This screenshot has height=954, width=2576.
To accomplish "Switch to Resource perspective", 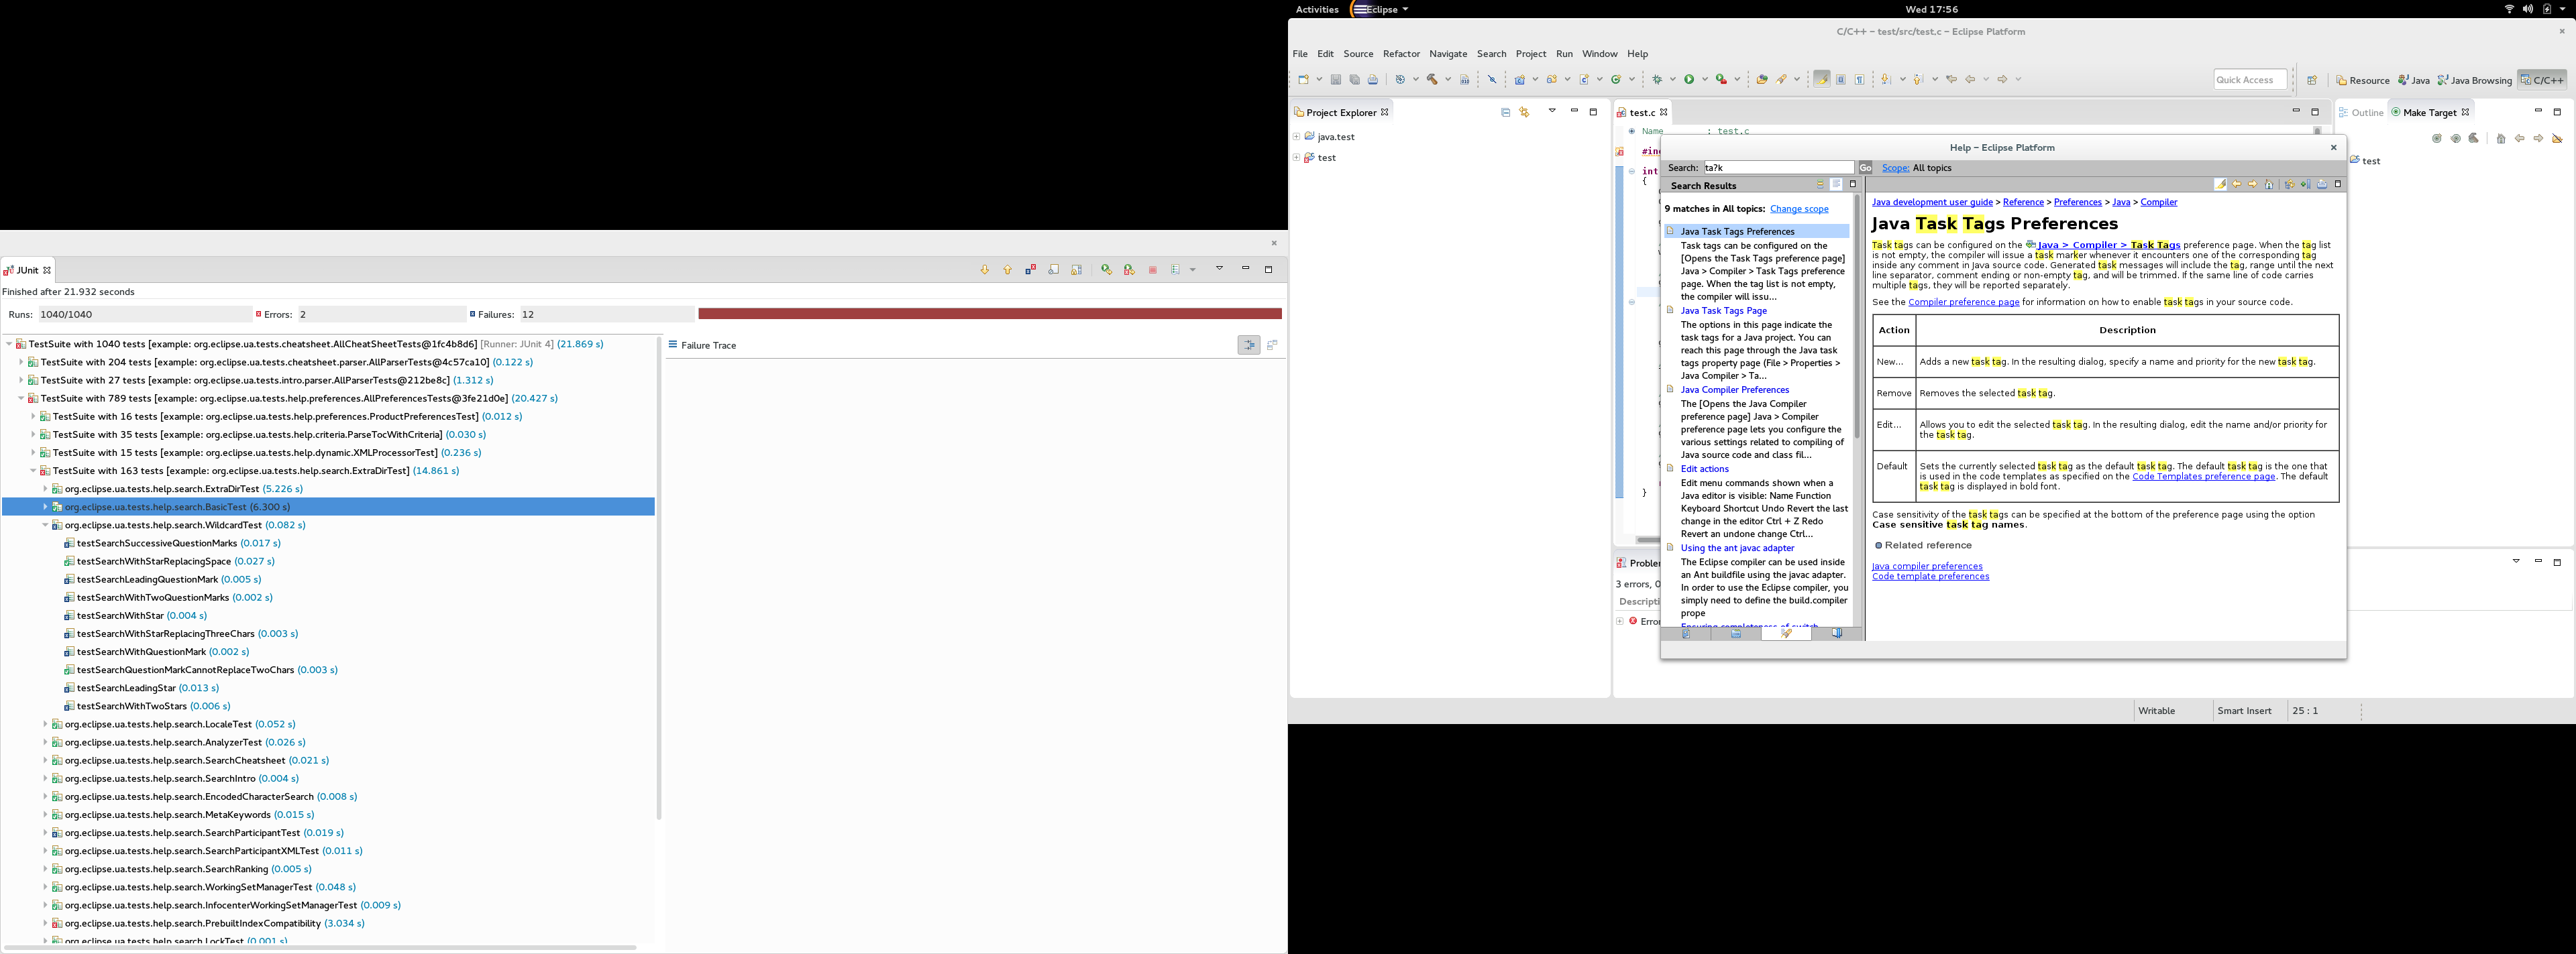I will (x=2362, y=81).
